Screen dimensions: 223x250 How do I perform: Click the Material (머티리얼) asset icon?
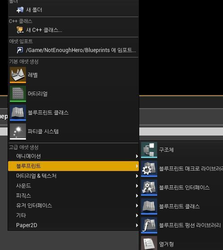18,94
